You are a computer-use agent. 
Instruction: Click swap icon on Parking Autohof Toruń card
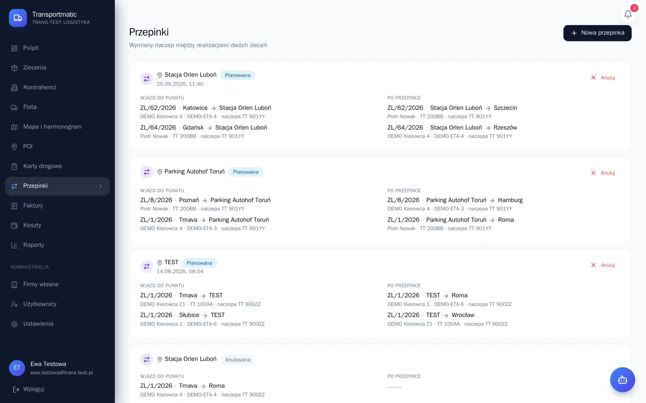tap(147, 172)
